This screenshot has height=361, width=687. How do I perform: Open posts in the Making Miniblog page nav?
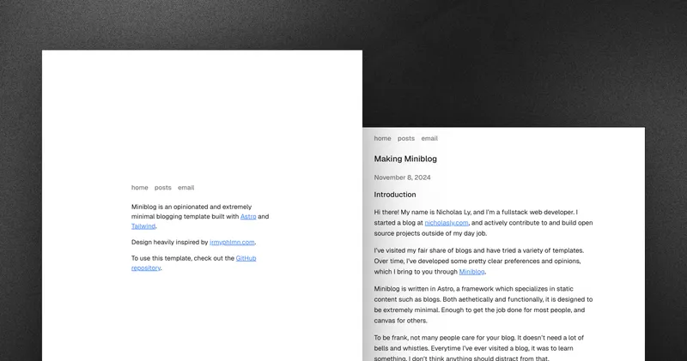tap(405, 138)
